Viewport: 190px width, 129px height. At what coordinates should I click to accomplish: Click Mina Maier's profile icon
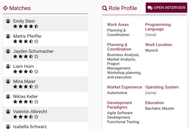point(8,81)
